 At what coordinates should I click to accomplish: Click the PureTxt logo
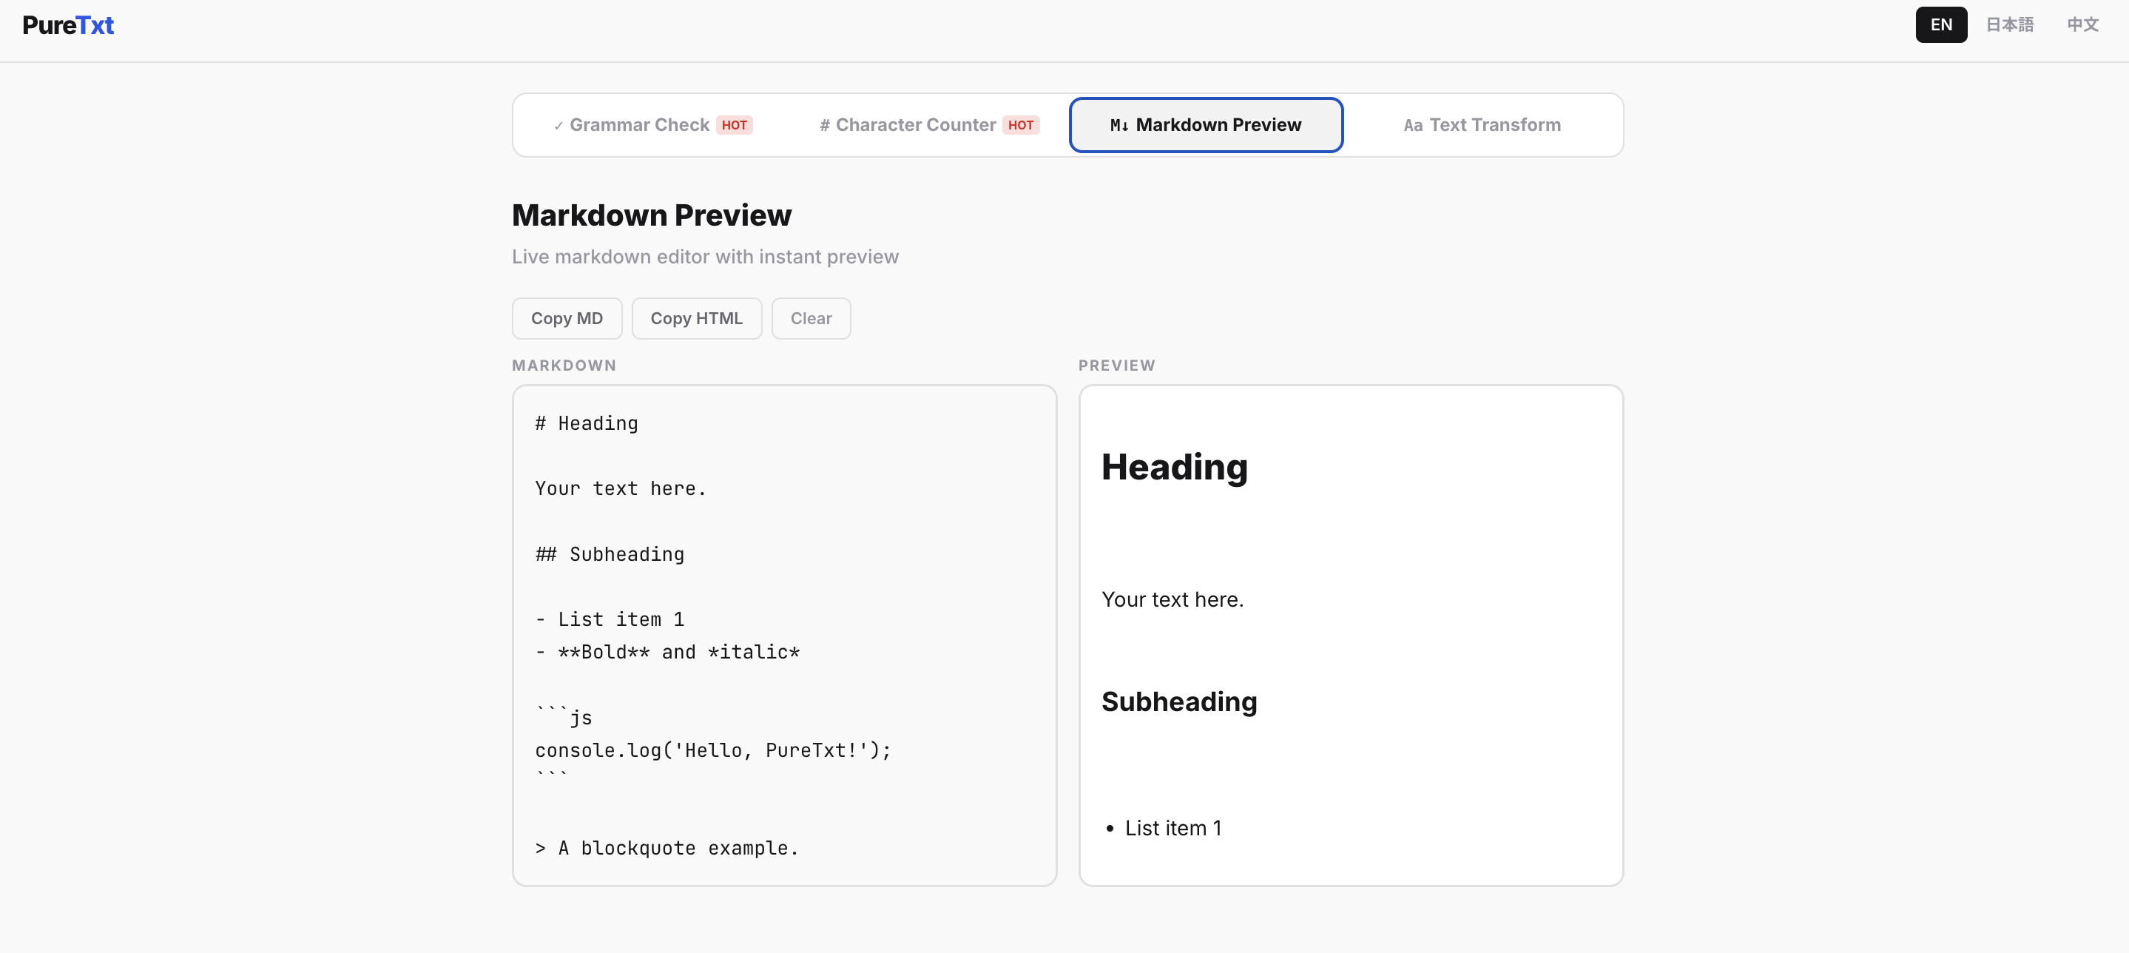70,25
